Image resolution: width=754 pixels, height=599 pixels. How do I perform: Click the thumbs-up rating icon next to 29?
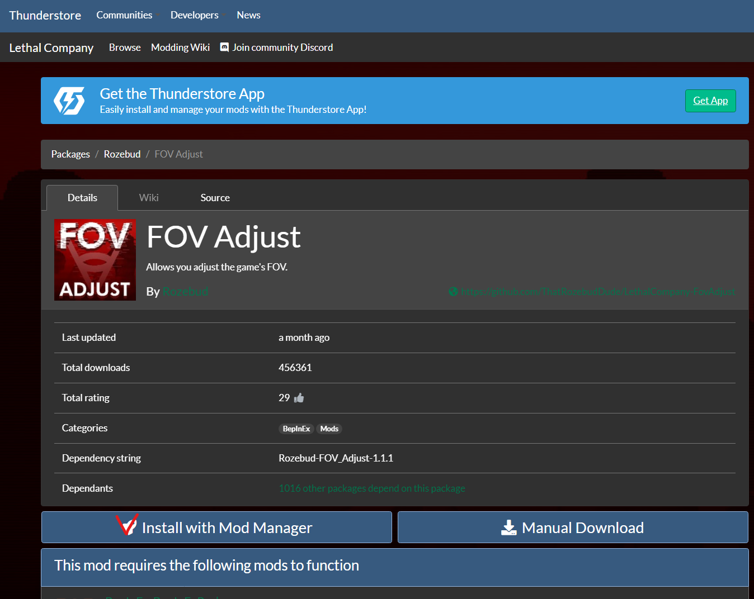pos(299,398)
